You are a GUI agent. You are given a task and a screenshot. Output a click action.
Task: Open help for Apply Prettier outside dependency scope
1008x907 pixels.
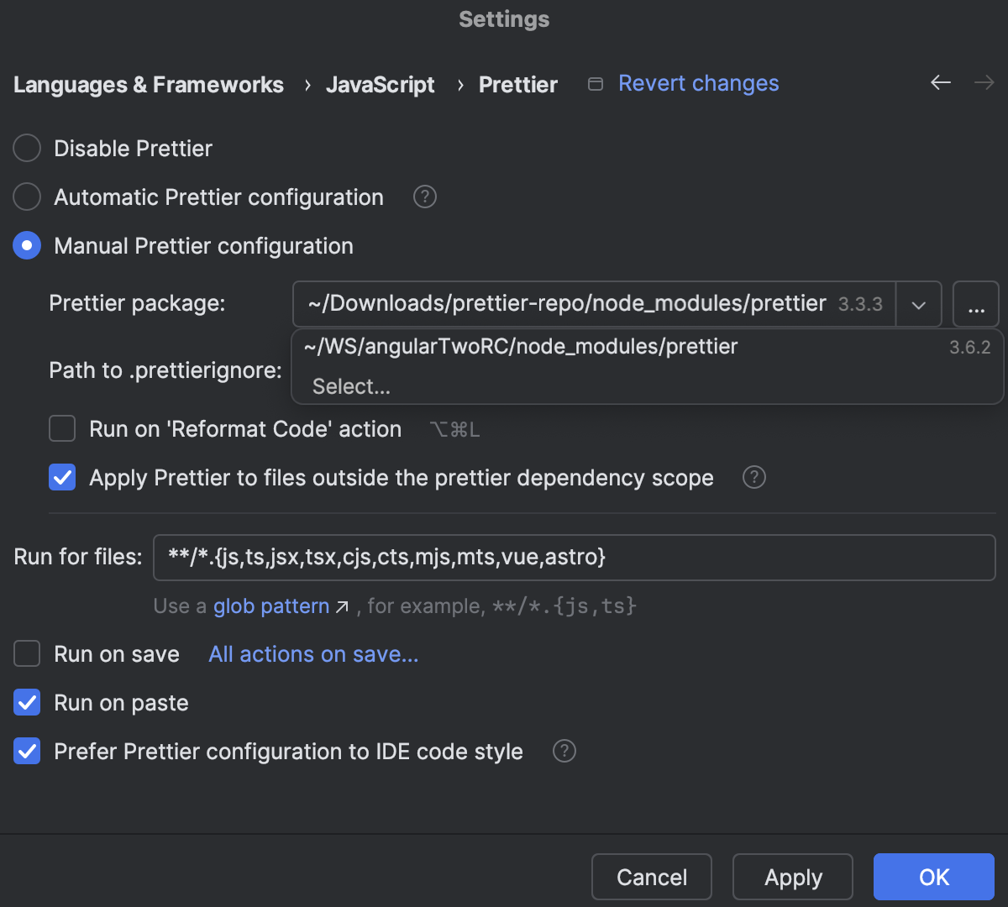pos(753,477)
